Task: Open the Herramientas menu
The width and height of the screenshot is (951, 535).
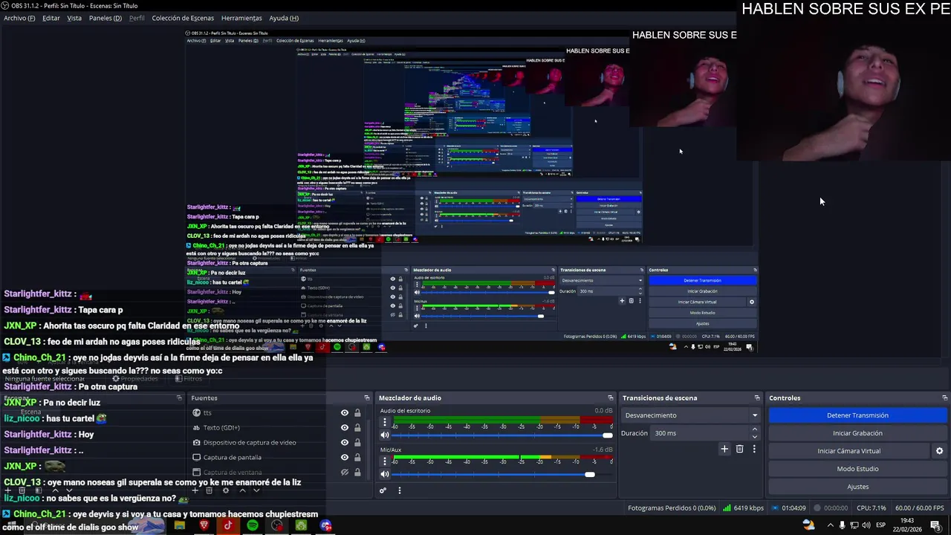Action: pyautogui.click(x=241, y=18)
